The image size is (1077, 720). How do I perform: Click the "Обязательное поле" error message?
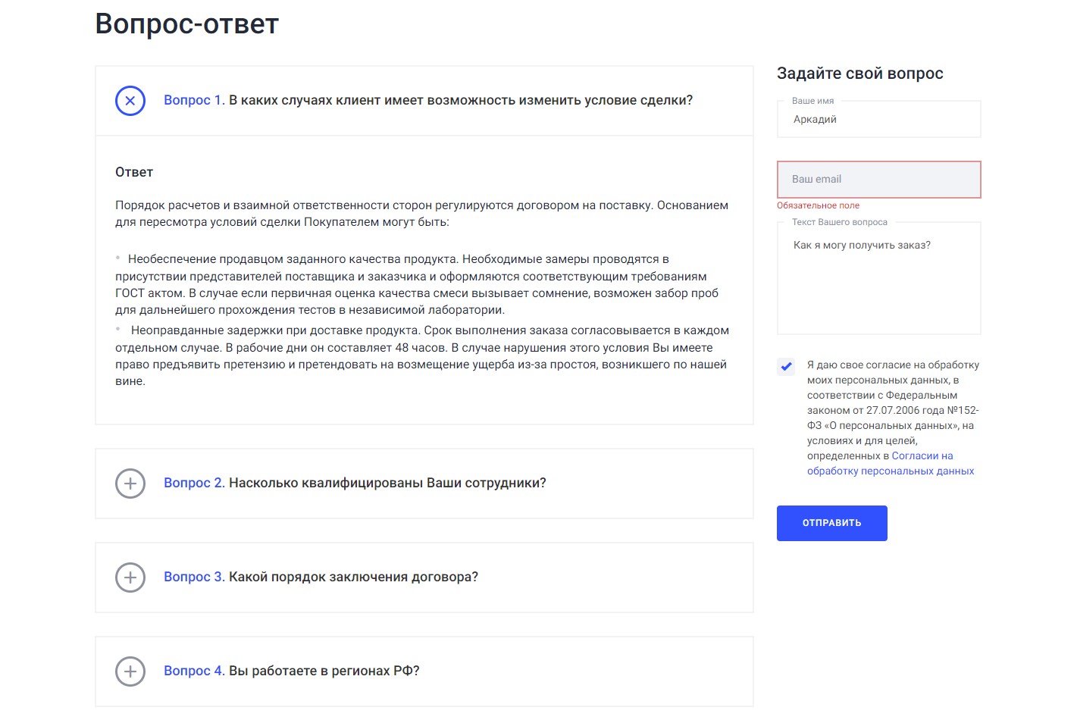(x=818, y=206)
